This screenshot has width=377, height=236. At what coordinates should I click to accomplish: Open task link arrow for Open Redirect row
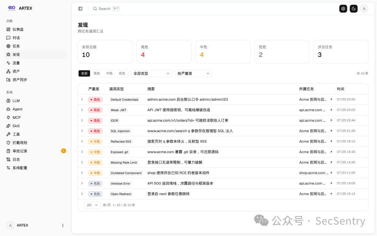[331, 194]
